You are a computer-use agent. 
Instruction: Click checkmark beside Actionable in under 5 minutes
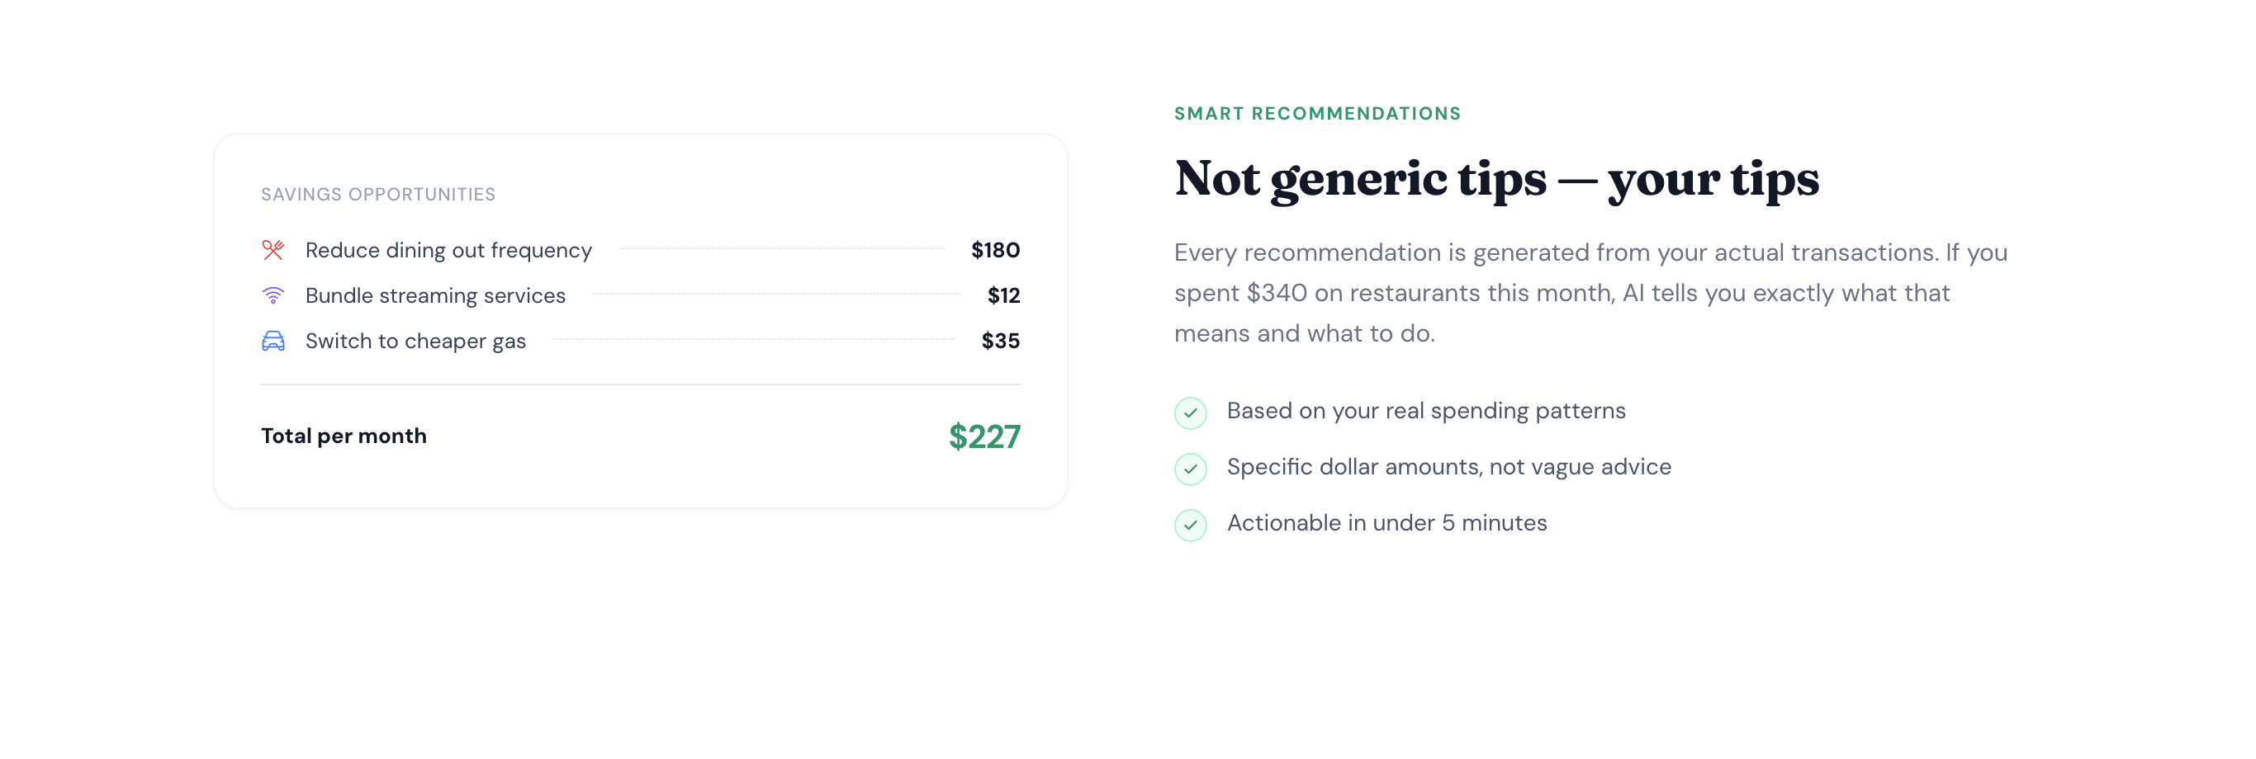1190,525
